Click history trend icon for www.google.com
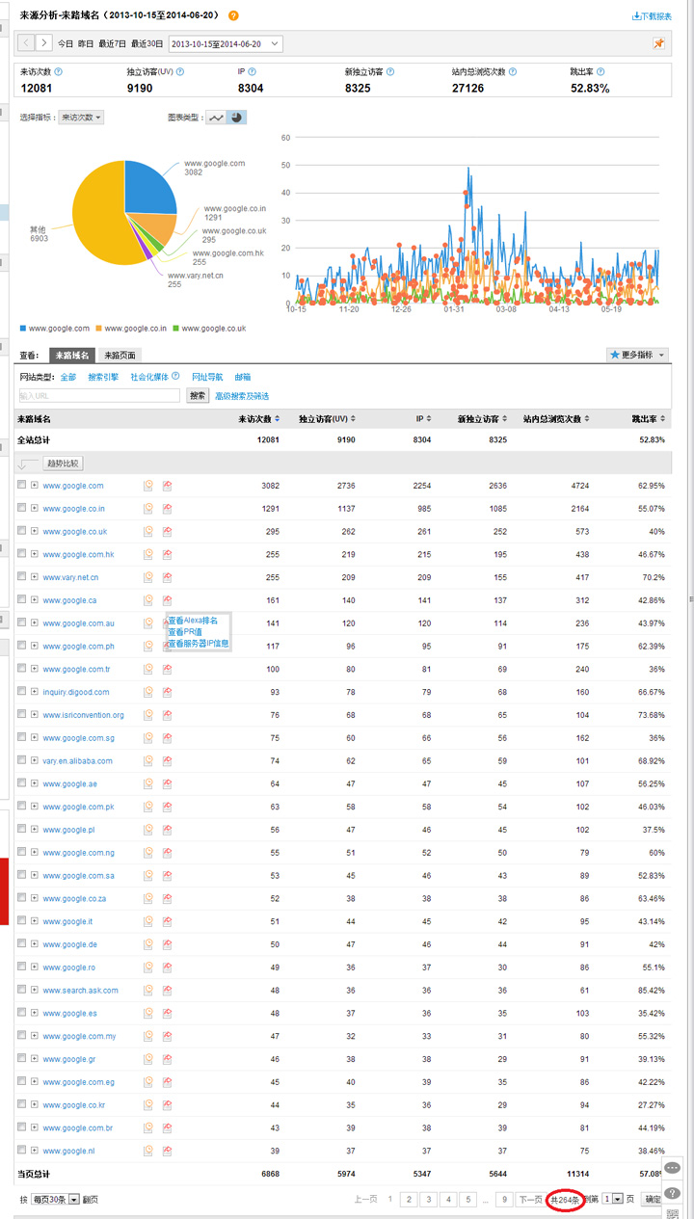694x1219 pixels. pyautogui.click(x=148, y=486)
